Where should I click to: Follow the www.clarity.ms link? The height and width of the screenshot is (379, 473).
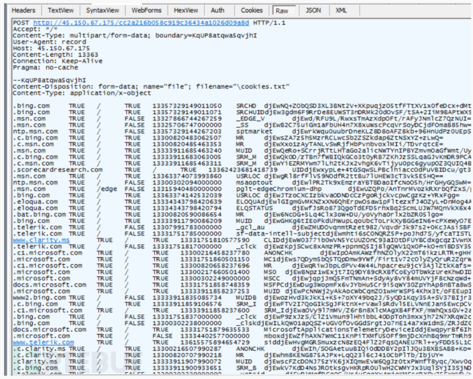pos(41,240)
